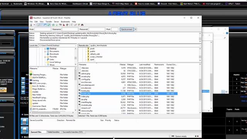Click the file icon of .htaccess
247x139 pixels.
click(80, 68)
